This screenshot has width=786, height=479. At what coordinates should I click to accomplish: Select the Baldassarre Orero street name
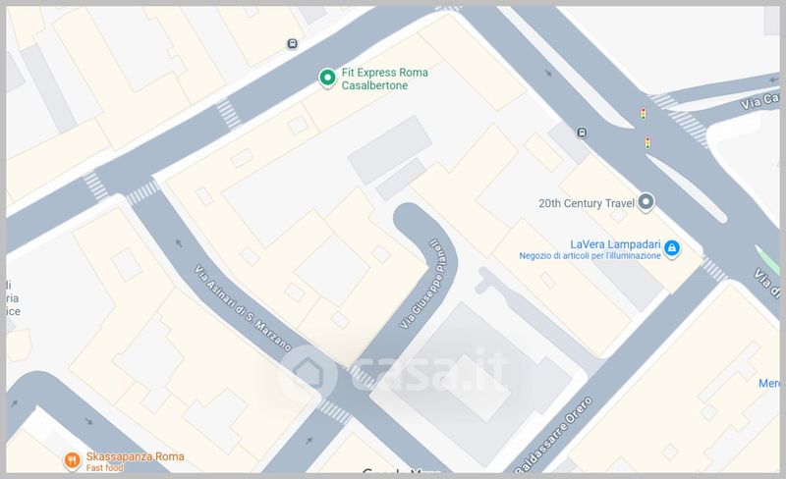point(553,435)
